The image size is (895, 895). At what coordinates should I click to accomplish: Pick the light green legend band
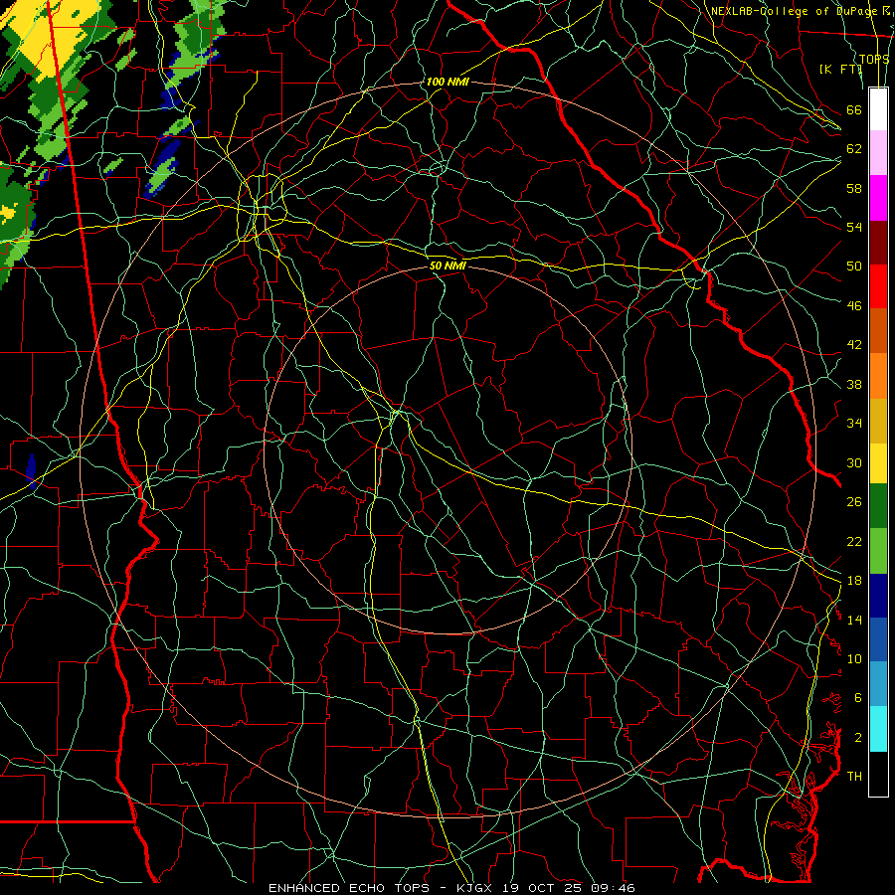click(878, 551)
